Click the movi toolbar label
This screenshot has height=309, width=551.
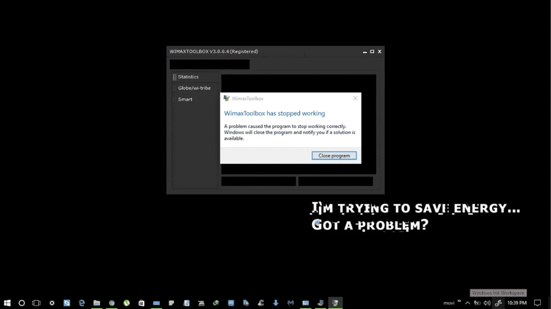click(449, 303)
